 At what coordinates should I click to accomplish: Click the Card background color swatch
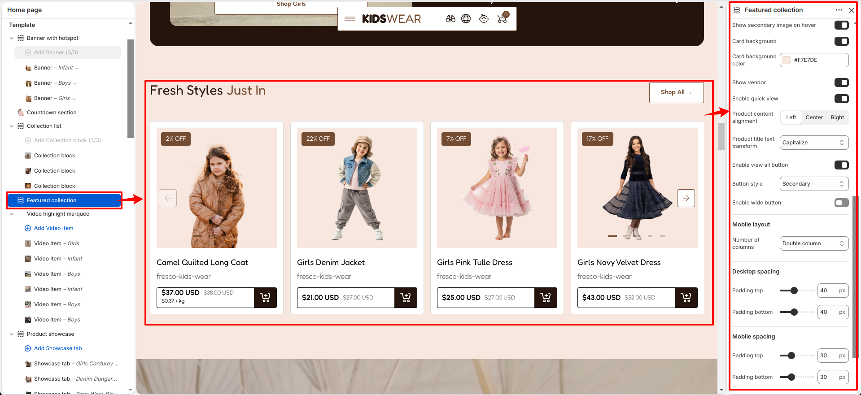787,60
